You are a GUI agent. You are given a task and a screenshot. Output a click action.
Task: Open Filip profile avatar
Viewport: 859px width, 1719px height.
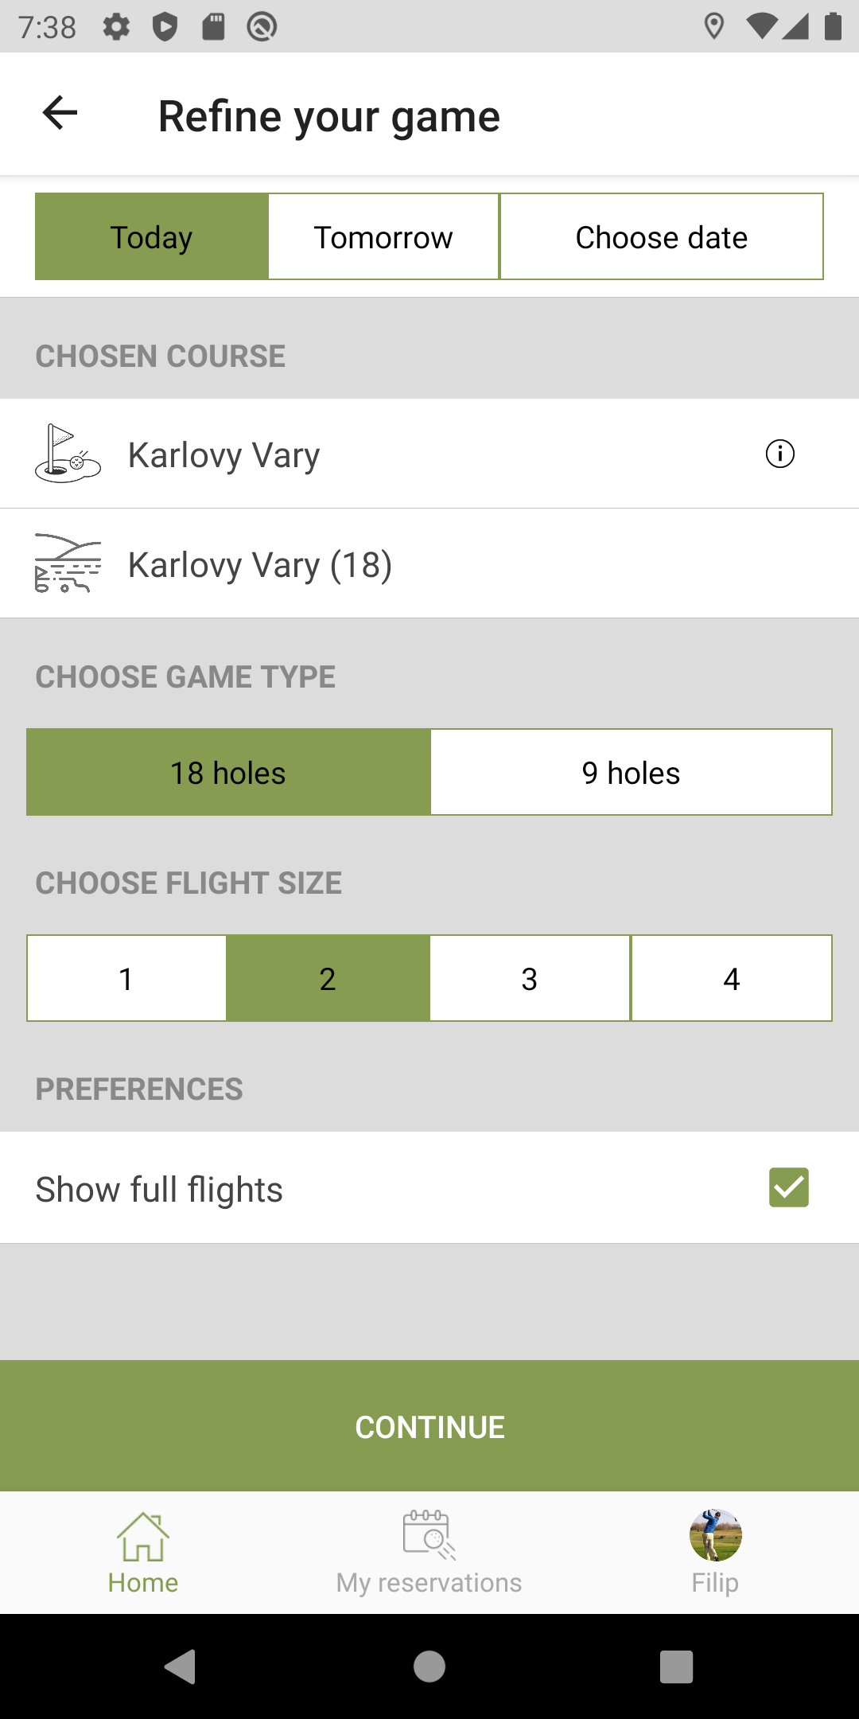point(715,1534)
